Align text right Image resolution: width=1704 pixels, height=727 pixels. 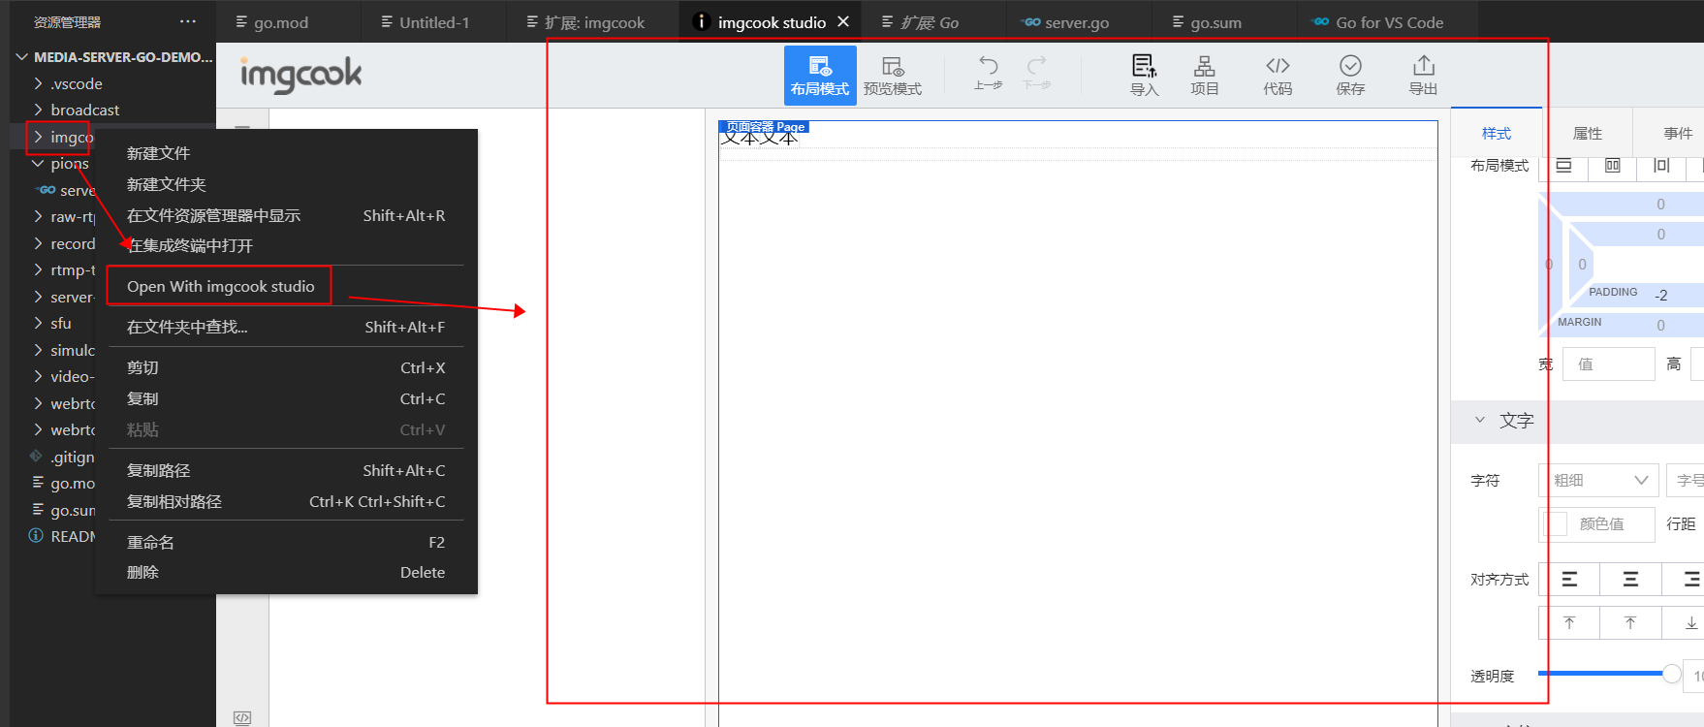[x=1690, y=579]
